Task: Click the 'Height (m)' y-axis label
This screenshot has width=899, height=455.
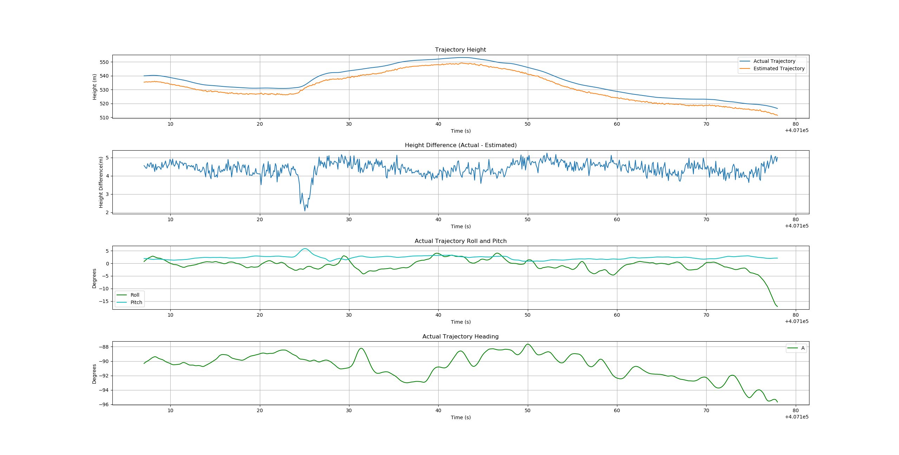Action: (94, 87)
